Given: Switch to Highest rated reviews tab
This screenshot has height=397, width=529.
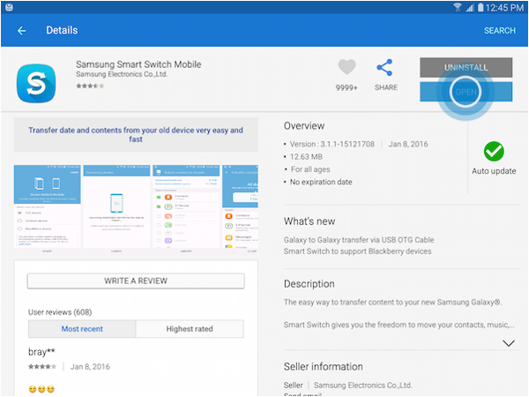Looking at the screenshot, I should point(190,329).
